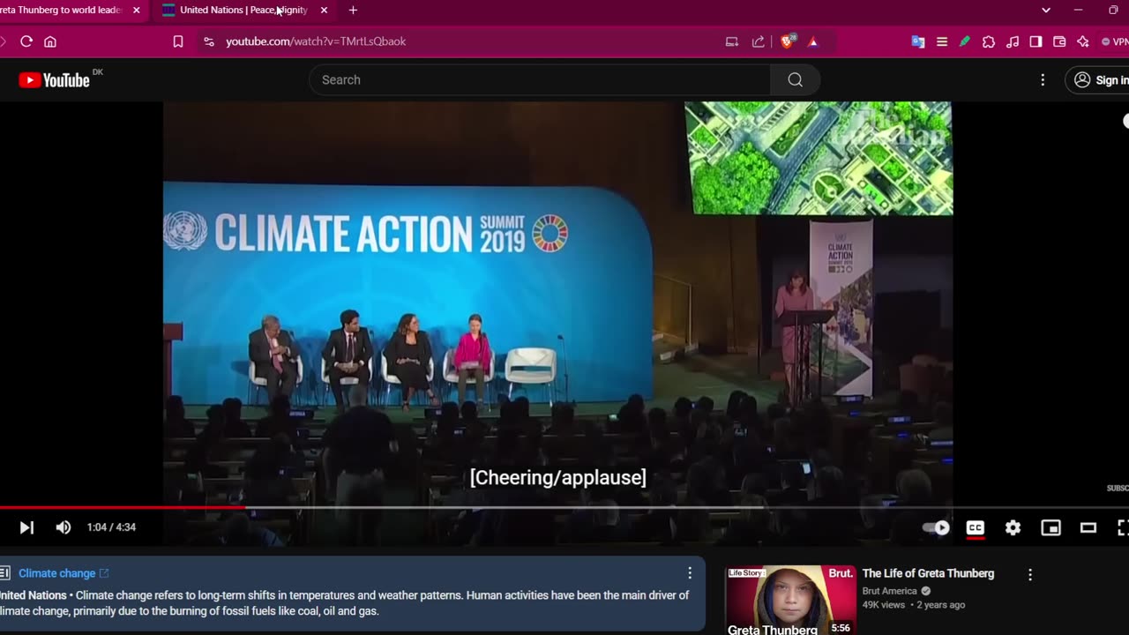This screenshot has width=1129, height=635.
Task: Toggle browser sidebar panel icon
Action: click(x=1036, y=41)
